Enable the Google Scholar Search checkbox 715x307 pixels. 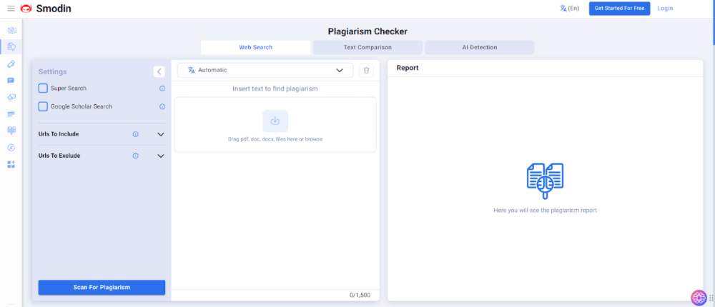pos(43,106)
